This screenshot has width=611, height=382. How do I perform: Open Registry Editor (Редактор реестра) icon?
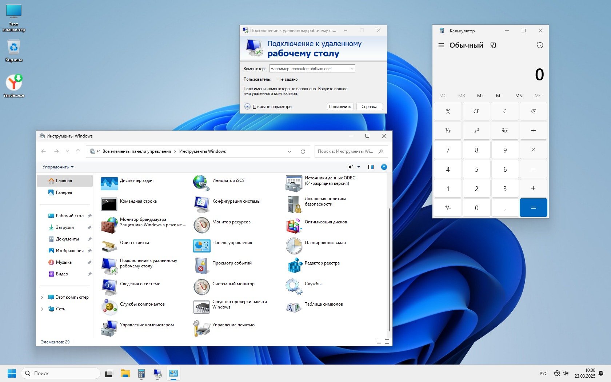tap(294, 266)
